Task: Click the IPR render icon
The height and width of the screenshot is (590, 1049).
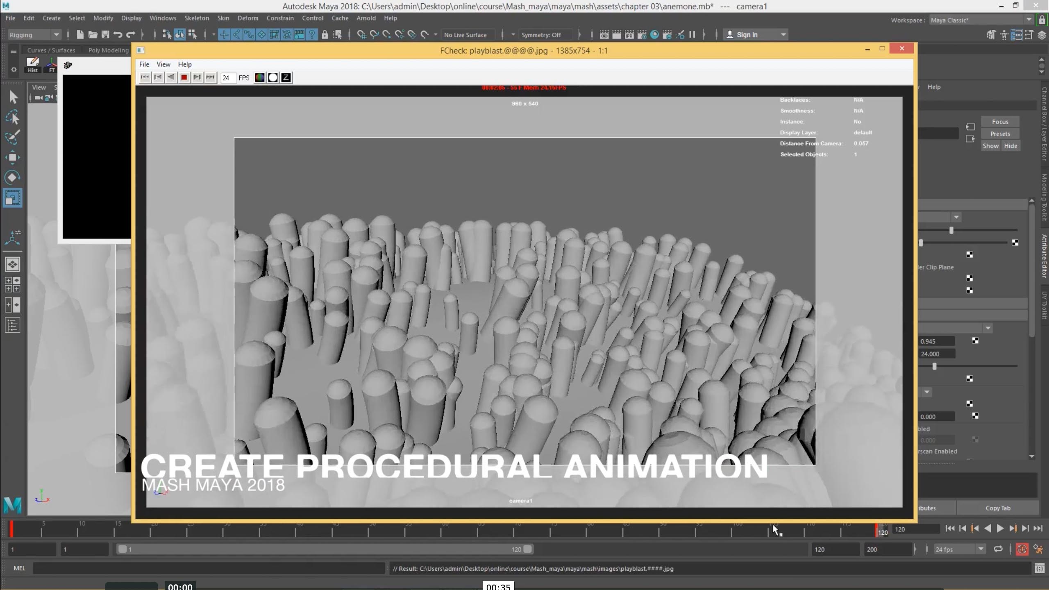Action: 629,35
